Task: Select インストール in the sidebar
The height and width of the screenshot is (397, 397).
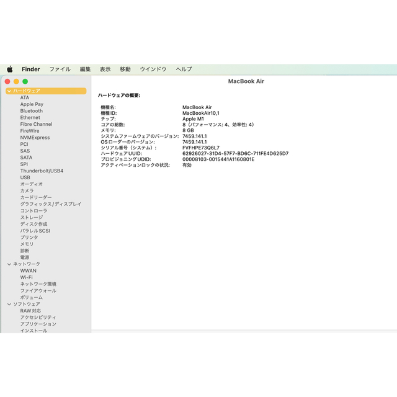Action: [33, 331]
